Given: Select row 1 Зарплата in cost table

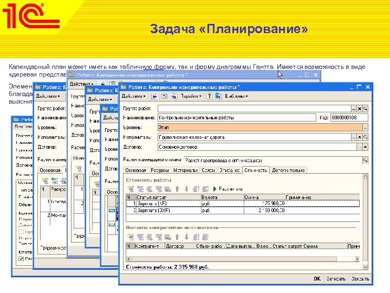Looking at the screenshot, I should pos(243,203).
